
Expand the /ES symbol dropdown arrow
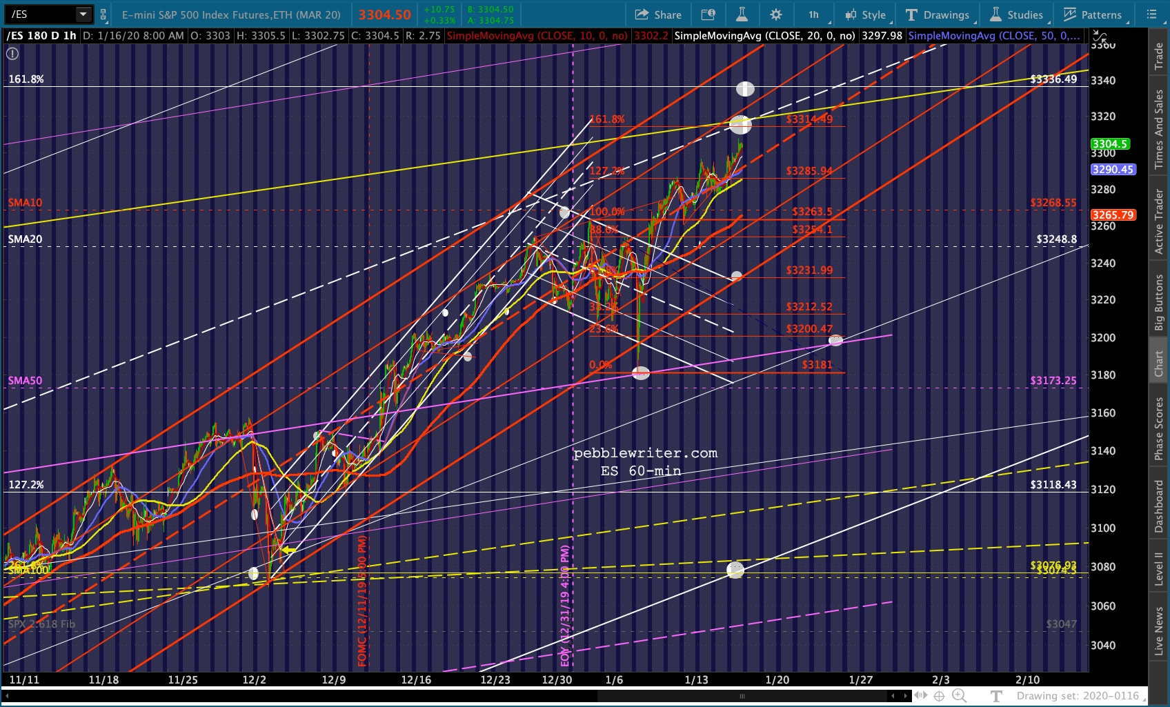tap(83, 14)
